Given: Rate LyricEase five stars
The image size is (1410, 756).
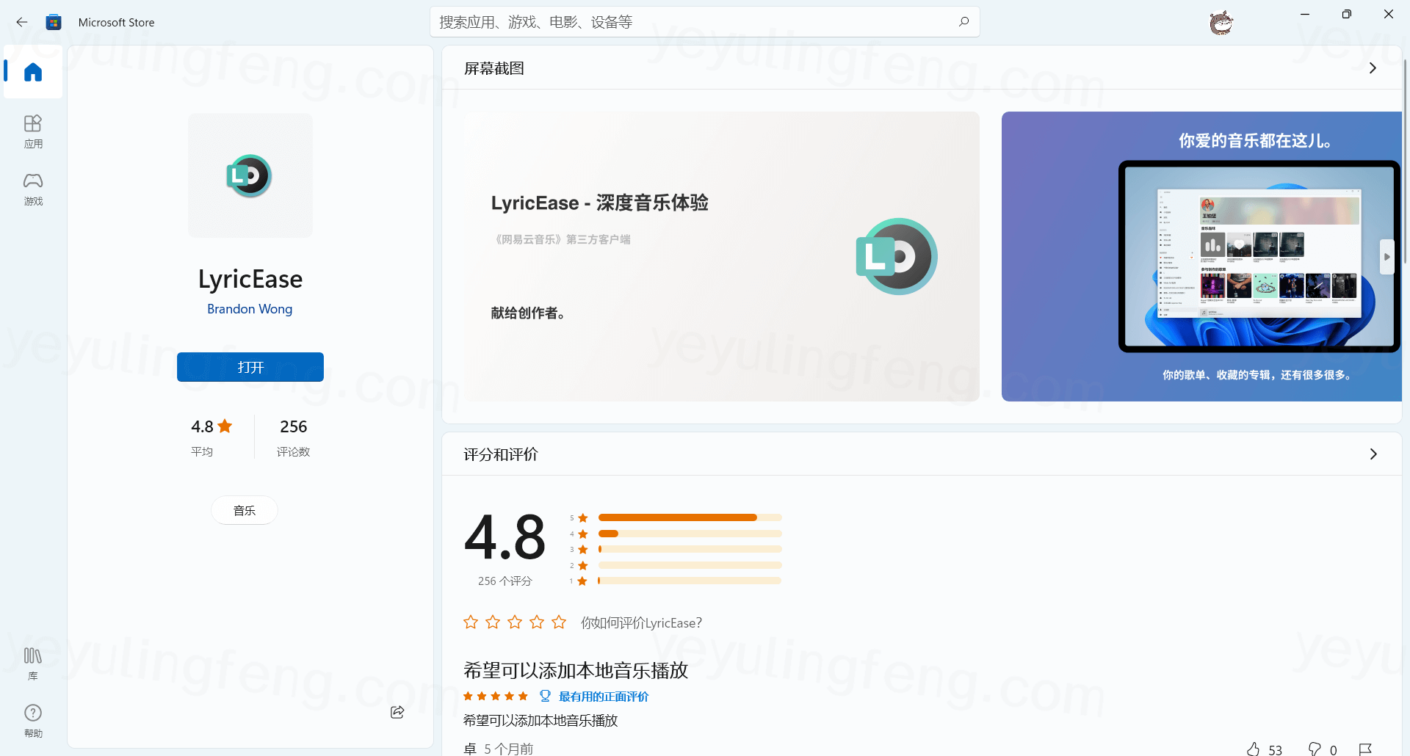Looking at the screenshot, I should [559, 622].
